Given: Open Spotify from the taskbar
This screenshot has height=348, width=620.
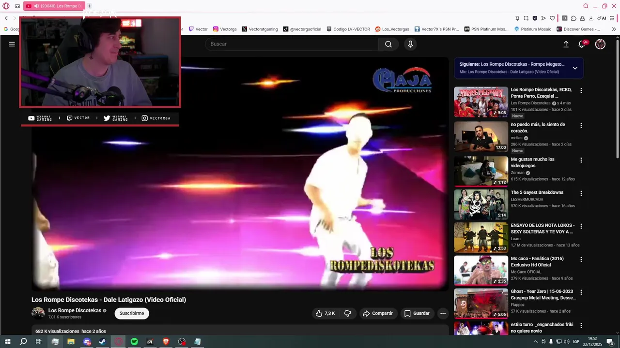Looking at the screenshot, I should (x=134, y=342).
